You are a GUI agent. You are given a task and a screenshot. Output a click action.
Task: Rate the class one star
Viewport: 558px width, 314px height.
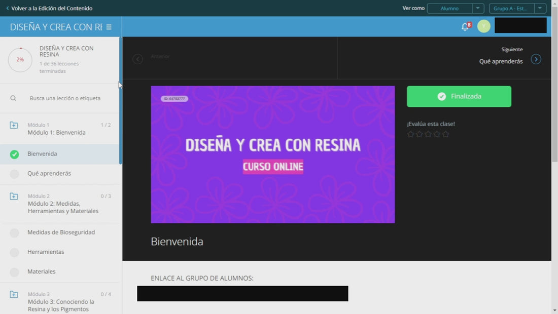411,134
